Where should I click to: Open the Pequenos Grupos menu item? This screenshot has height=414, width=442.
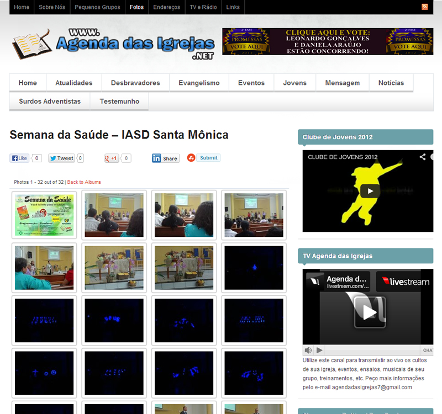97,7
